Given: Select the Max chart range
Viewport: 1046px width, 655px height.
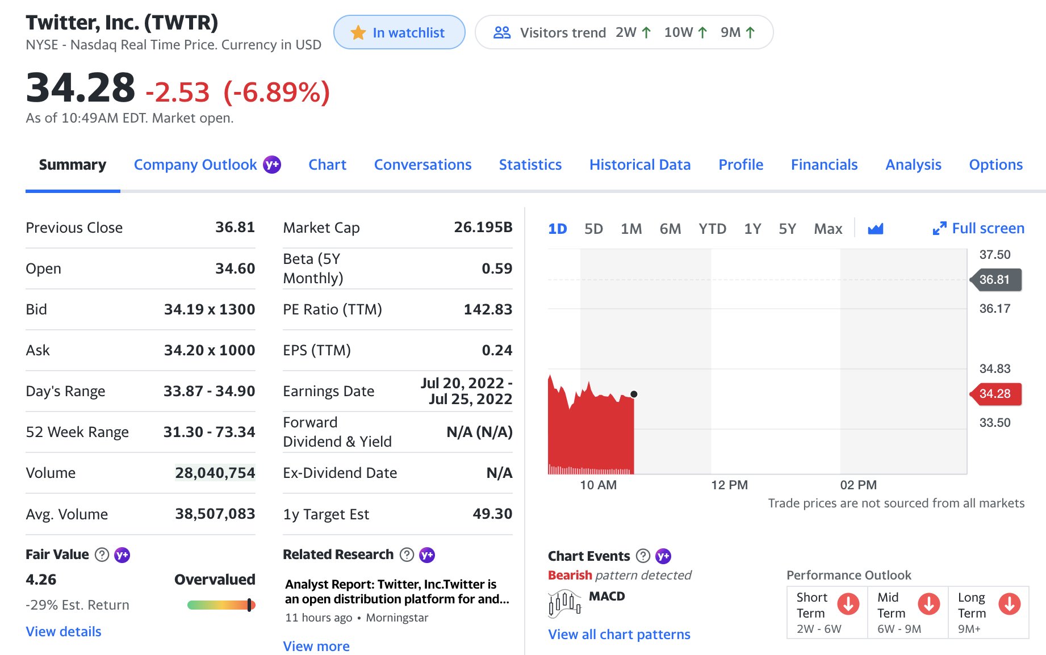Looking at the screenshot, I should click(x=829, y=229).
